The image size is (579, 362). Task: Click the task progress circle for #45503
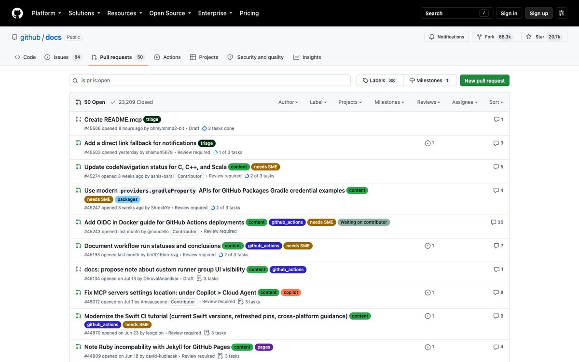pos(215,152)
